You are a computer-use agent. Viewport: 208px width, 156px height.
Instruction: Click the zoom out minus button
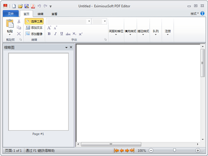[x=151, y=150]
